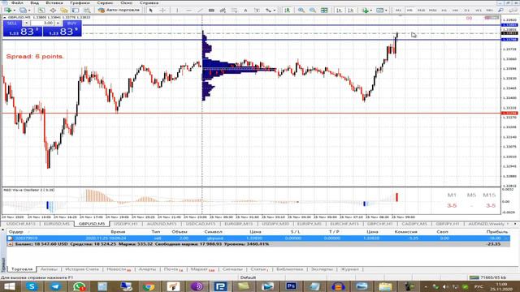Open the Navigator folder icon
This screenshot has width=520, height=292.
(x=64, y=11)
